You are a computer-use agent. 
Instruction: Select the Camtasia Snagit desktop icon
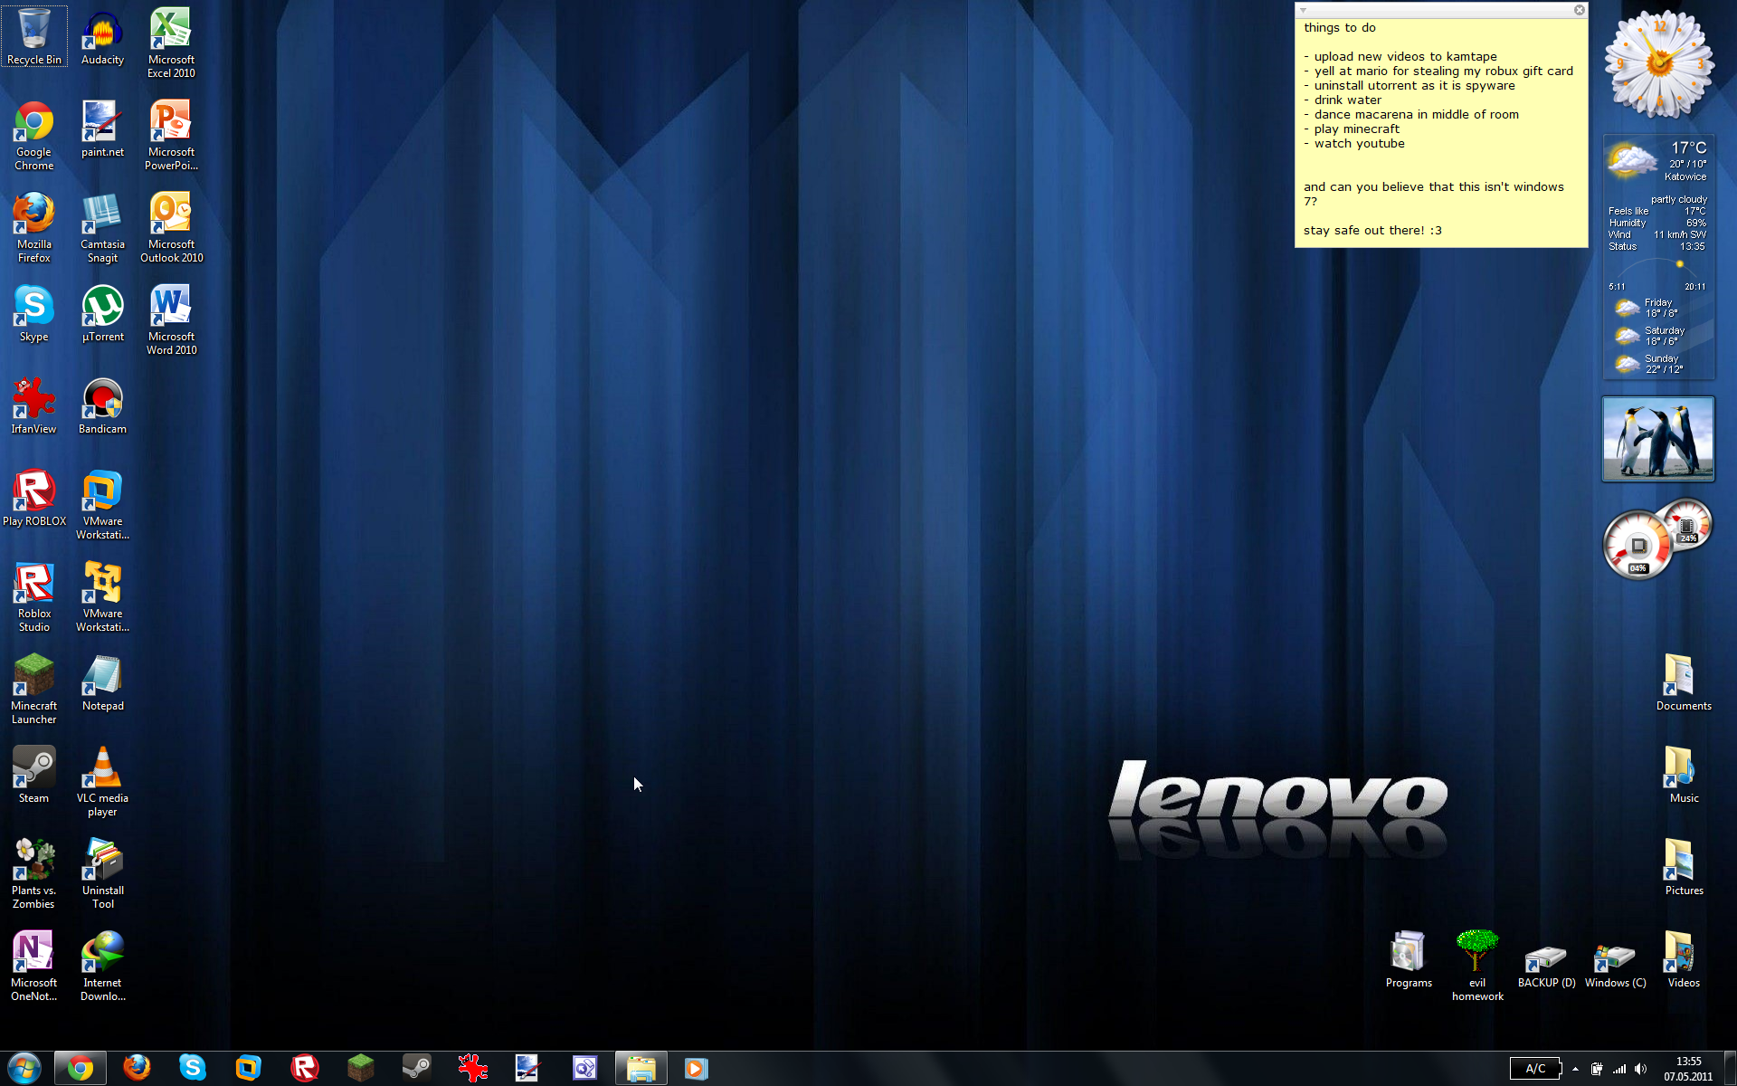pyautogui.click(x=102, y=227)
